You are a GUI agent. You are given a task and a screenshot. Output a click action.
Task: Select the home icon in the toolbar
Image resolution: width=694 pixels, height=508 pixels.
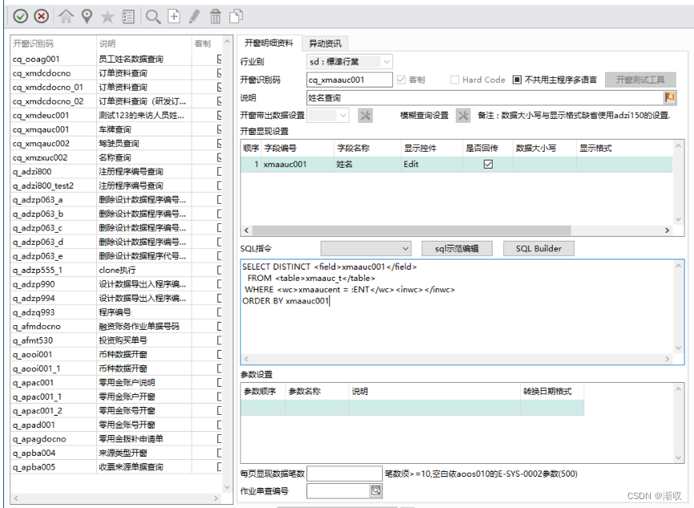pos(66,16)
